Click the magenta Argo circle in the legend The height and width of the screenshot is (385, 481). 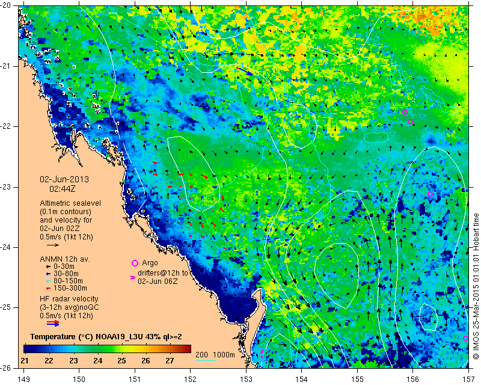(135, 263)
